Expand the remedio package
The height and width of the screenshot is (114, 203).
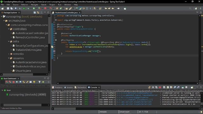point(9,54)
